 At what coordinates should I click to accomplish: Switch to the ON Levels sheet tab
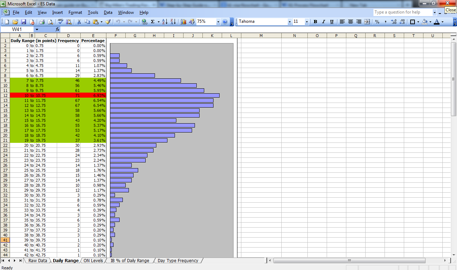coord(93,261)
